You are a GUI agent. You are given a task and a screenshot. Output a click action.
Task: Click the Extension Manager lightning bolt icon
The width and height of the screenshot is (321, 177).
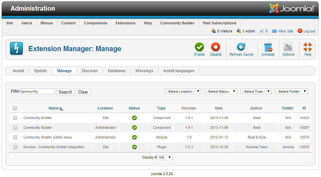coord(17,49)
